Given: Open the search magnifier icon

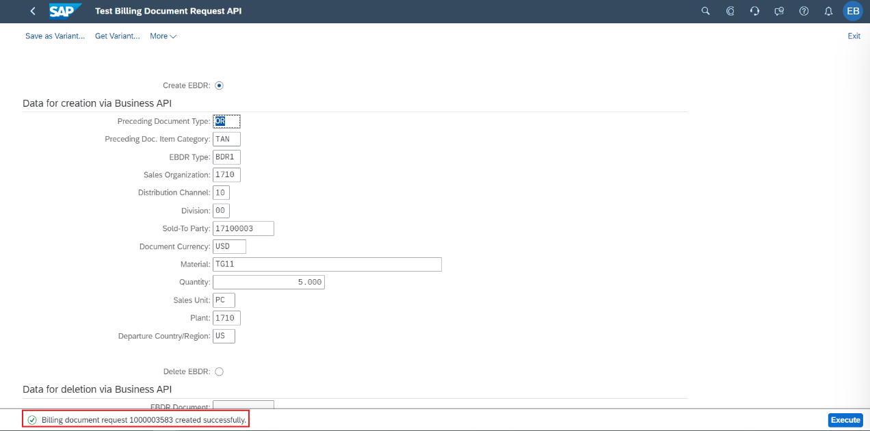Looking at the screenshot, I should point(706,12).
